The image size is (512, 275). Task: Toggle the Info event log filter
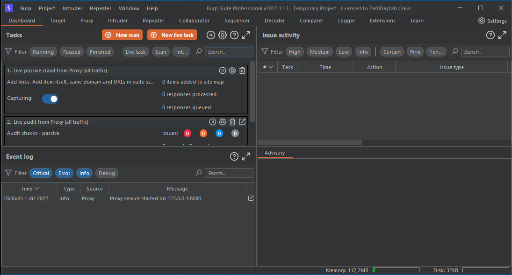coord(84,173)
